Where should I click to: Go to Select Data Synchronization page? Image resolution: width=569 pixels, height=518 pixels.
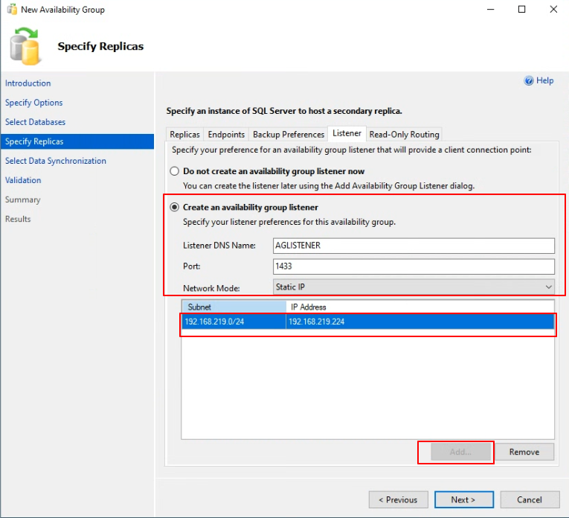[x=56, y=161]
